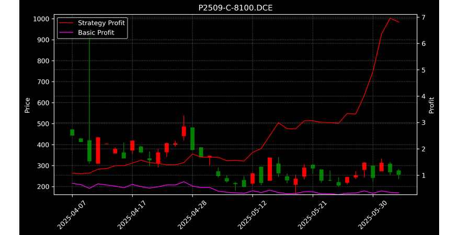This screenshot has height=235, width=459.
Task: Click the 300 price tick label
Action: coord(44,166)
